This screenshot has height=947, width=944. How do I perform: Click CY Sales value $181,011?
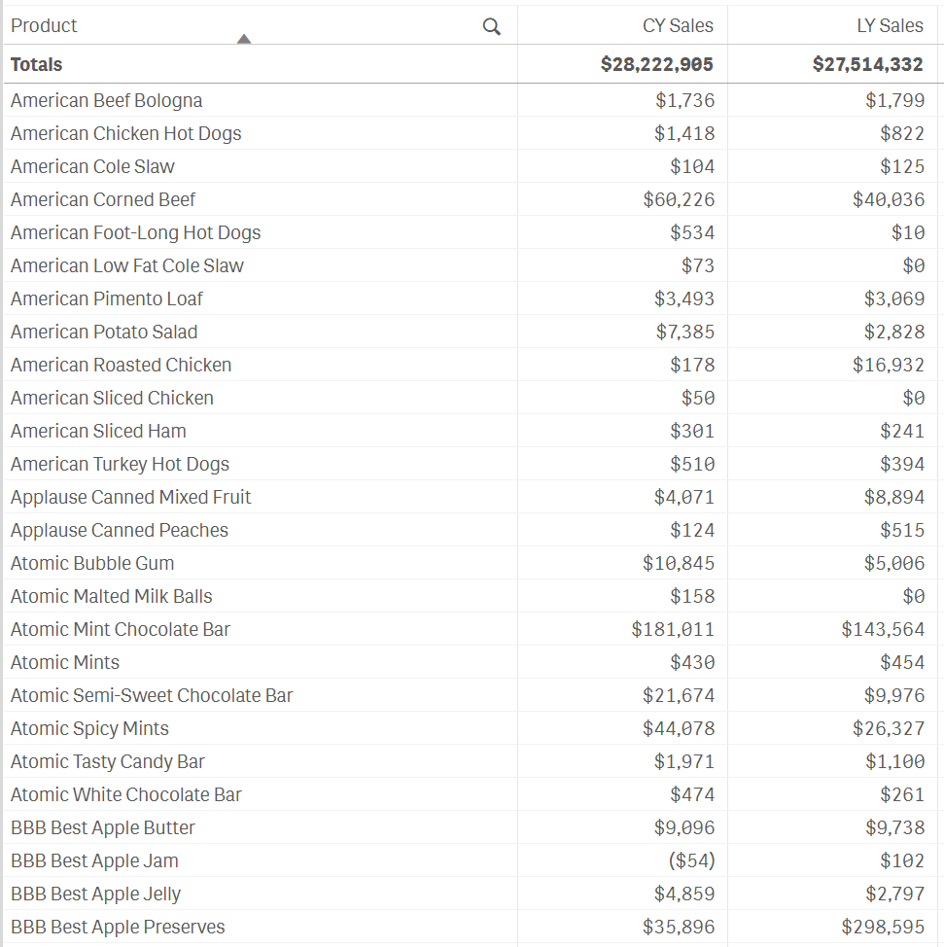click(673, 630)
